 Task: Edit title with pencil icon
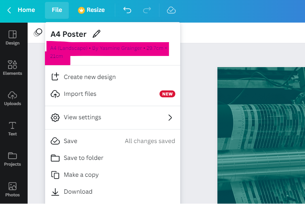click(96, 34)
